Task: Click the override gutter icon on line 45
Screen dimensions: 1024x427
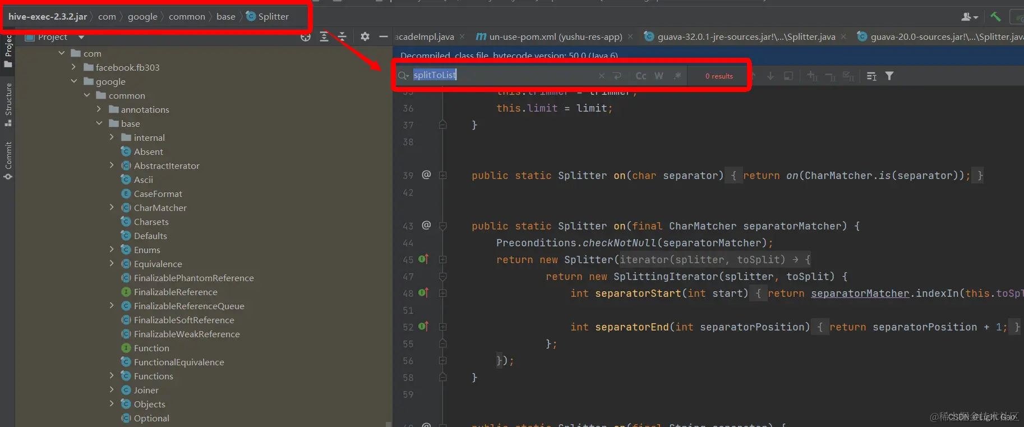Action: pyautogui.click(x=423, y=259)
